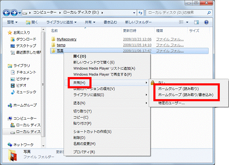This screenshot has height=165, width=229.
Task: Open the 整理 dropdown menu
Action: point(12,22)
